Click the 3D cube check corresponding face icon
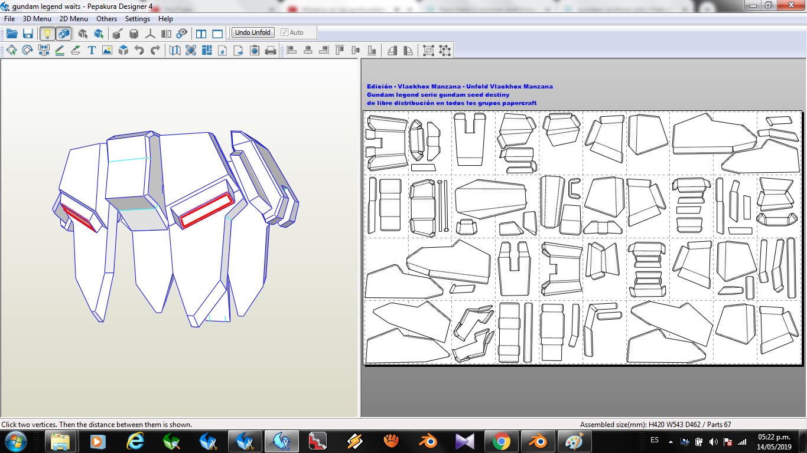The height and width of the screenshot is (453, 807). point(123,50)
